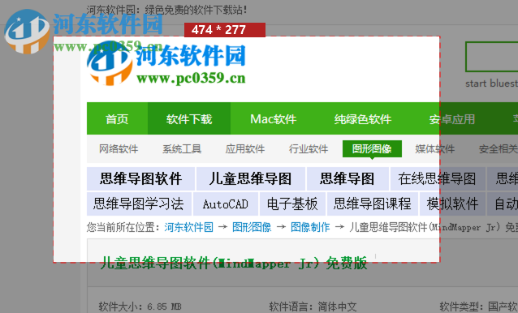Open the 模拟软件 tag link
Screen dimensions: 518x313
[x=452, y=204]
